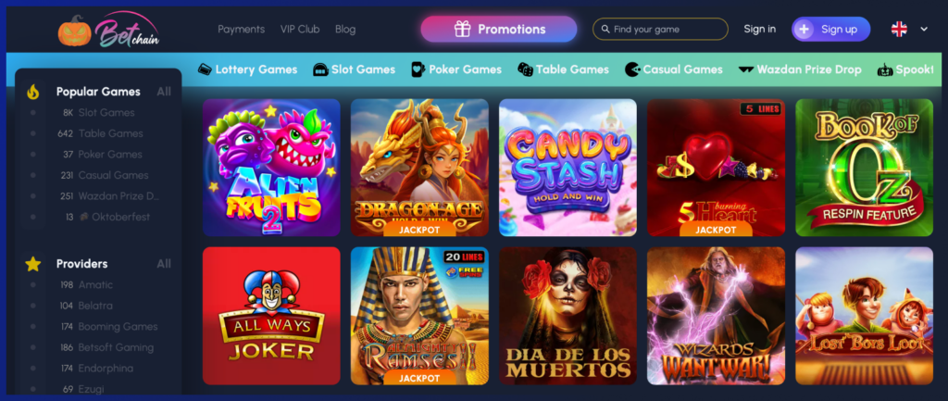Click the dice icon for Table Games
This screenshot has height=401, width=948.
[x=525, y=69]
